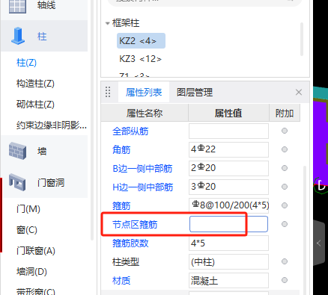Image resolution: width=328 pixels, height=295 pixels.
Task: Click the 材质 value 混凝土
Action: click(x=228, y=280)
